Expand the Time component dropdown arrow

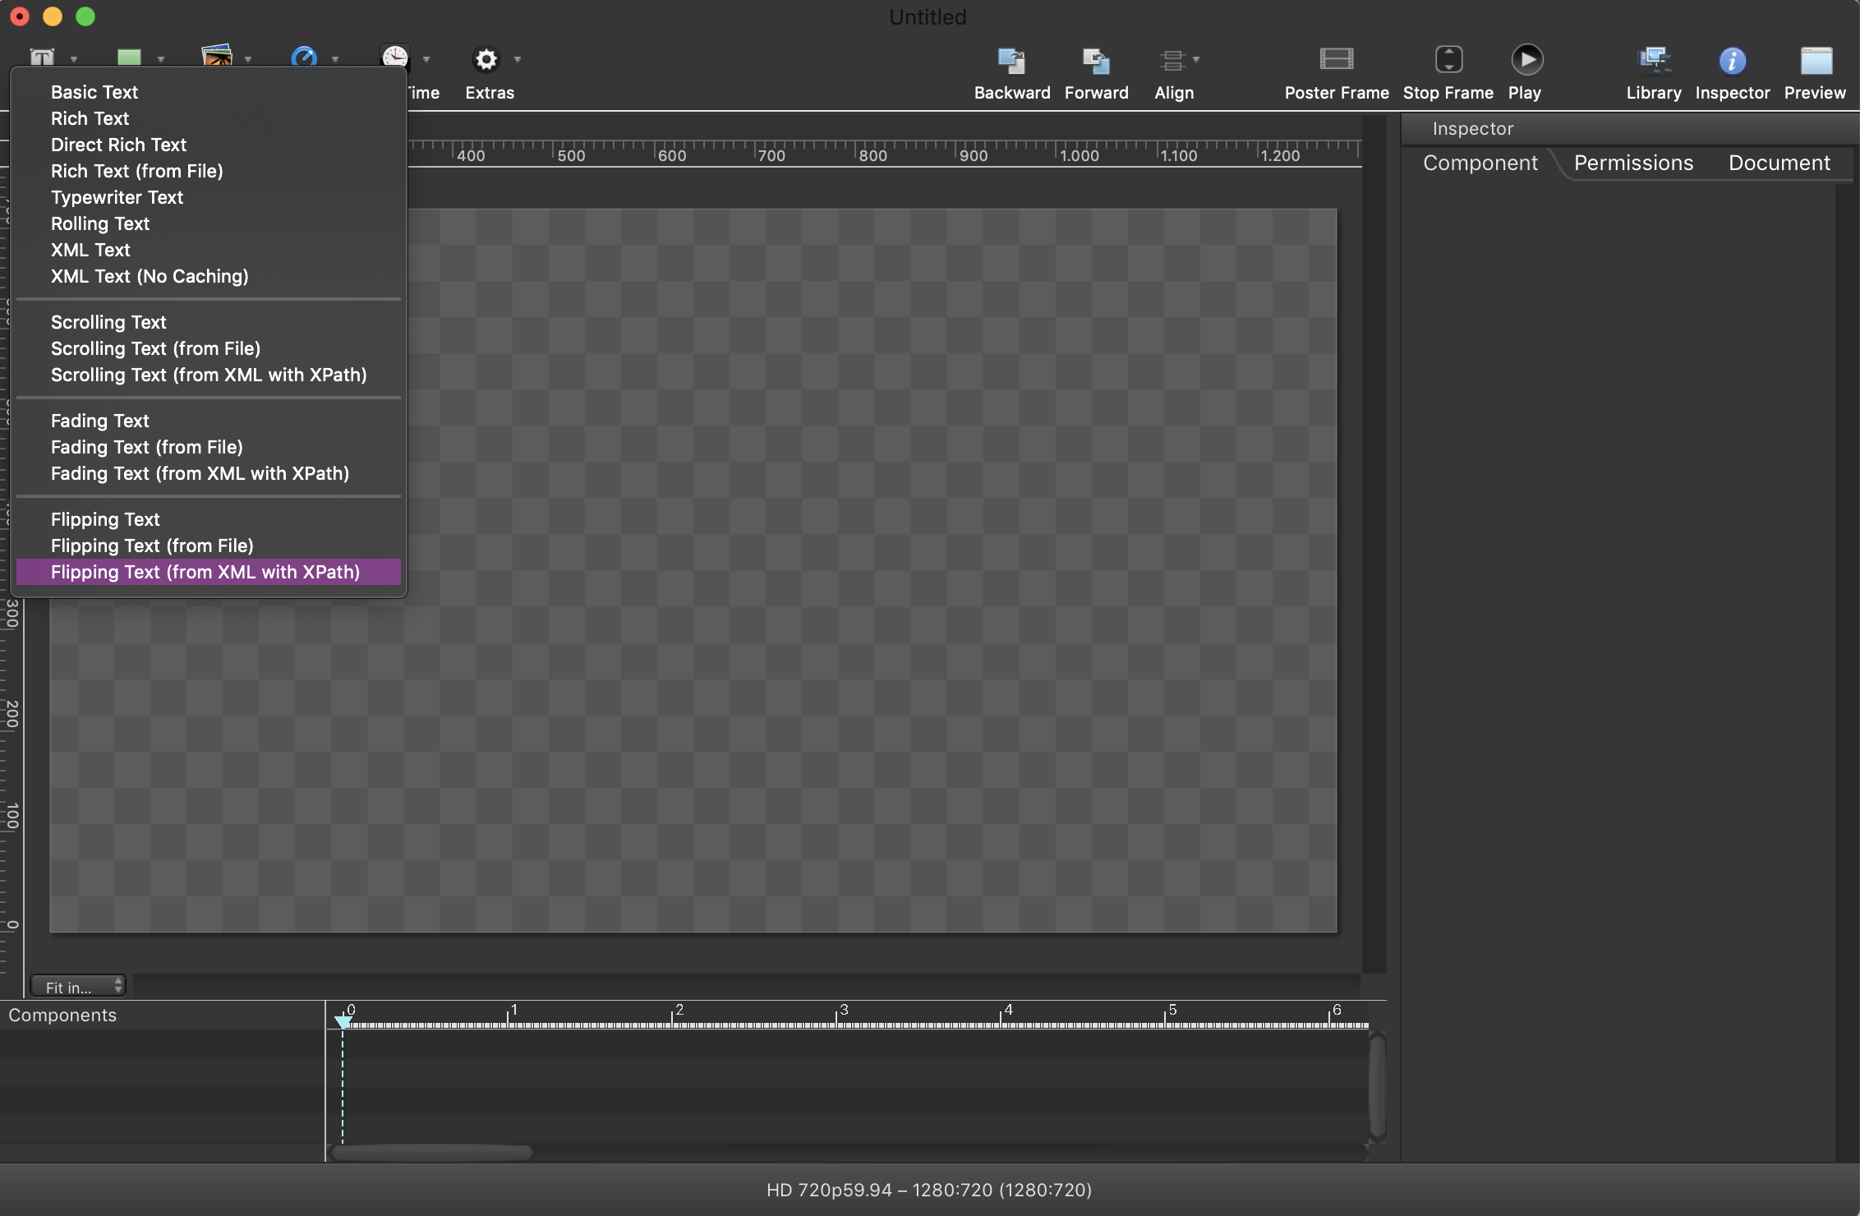pyautogui.click(x=426, y=59)
